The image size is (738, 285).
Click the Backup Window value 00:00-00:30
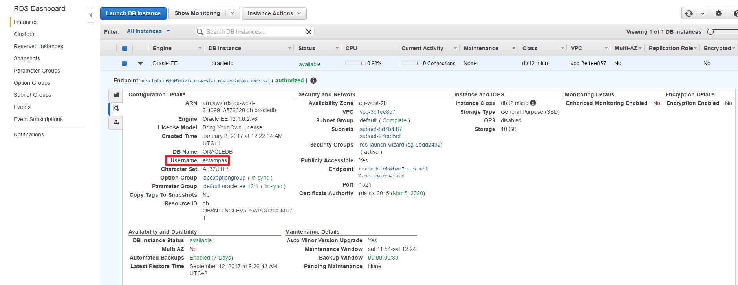(383, 258)
